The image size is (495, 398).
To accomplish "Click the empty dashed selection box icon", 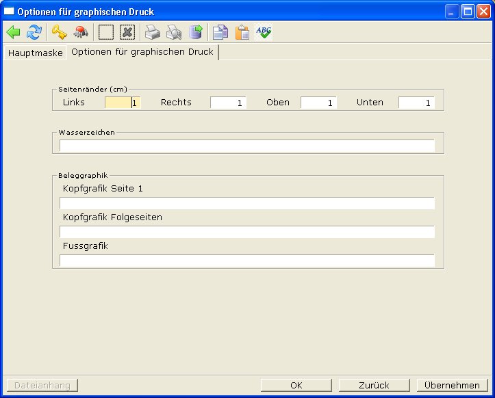I will click(105, 32).
